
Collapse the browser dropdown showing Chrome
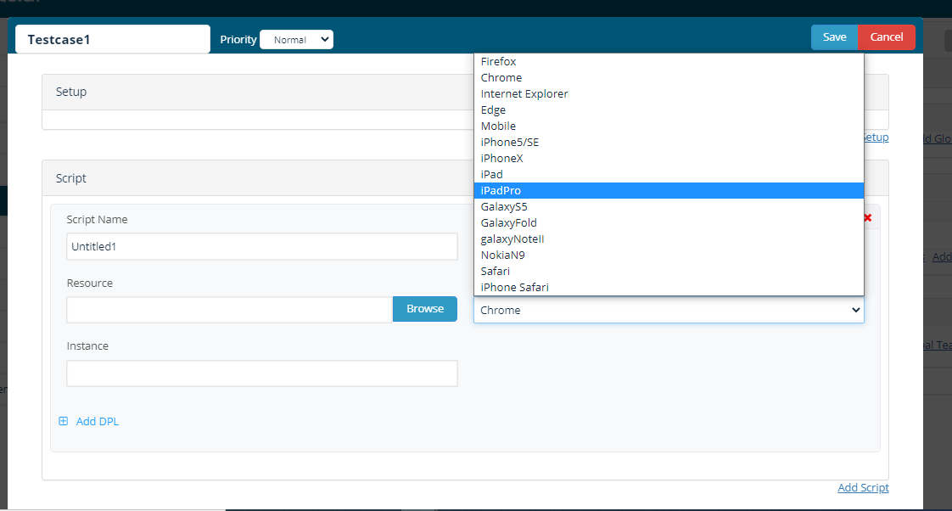669,310
